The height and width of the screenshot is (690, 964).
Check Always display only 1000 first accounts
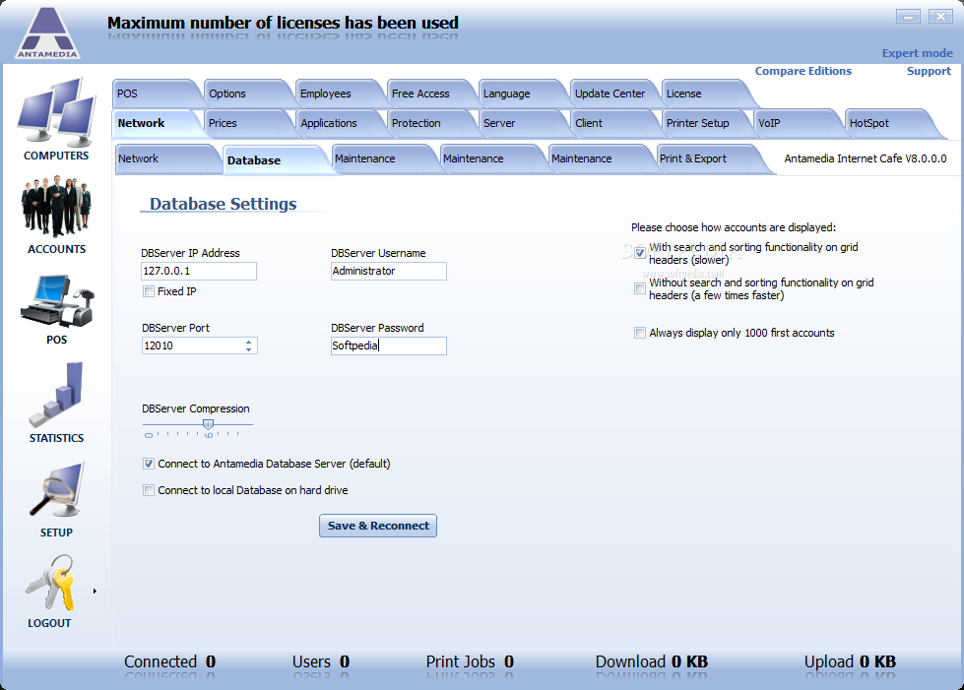[x=640, y=333]
